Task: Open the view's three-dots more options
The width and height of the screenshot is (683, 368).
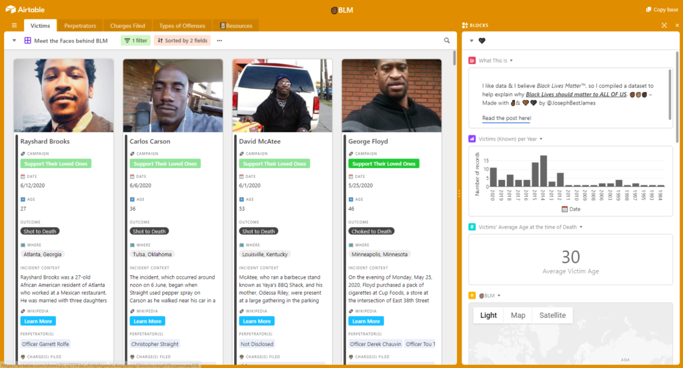Action: pyautogui.click(x=219, y=41)
